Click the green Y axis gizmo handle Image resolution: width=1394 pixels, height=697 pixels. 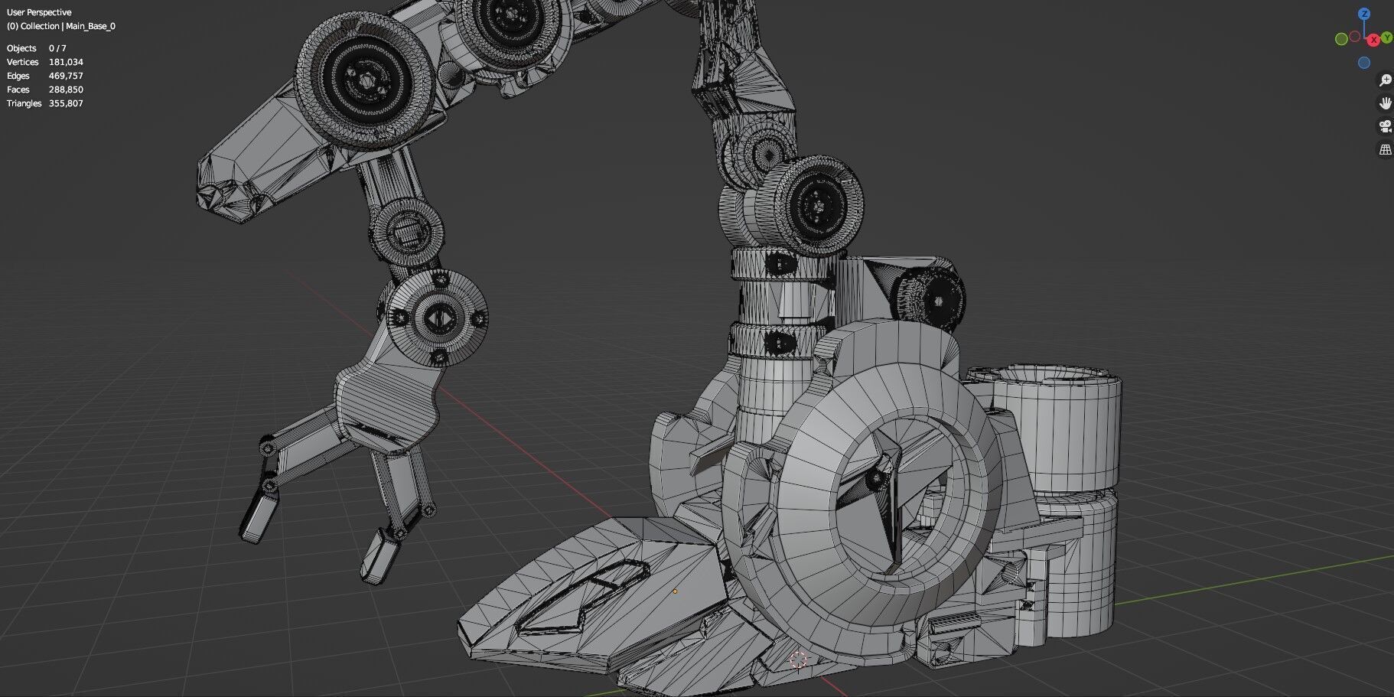pos(1387,37)
